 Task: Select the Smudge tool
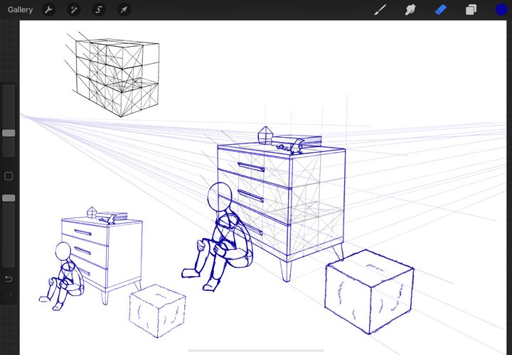(410, 10)
